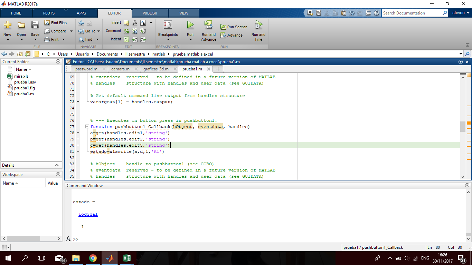Select the camara.m editor tab
472x265 pixels.
pos(120,69)
